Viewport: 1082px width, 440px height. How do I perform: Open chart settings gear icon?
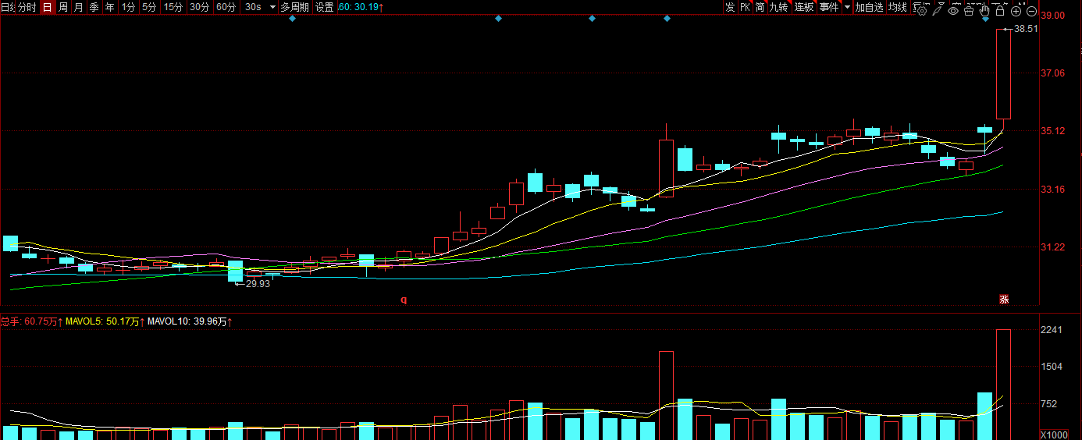pos(922,11)
